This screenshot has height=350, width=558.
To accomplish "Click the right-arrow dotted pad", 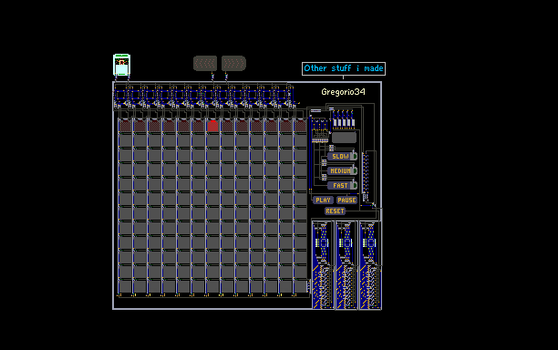I will click(233, 63).
